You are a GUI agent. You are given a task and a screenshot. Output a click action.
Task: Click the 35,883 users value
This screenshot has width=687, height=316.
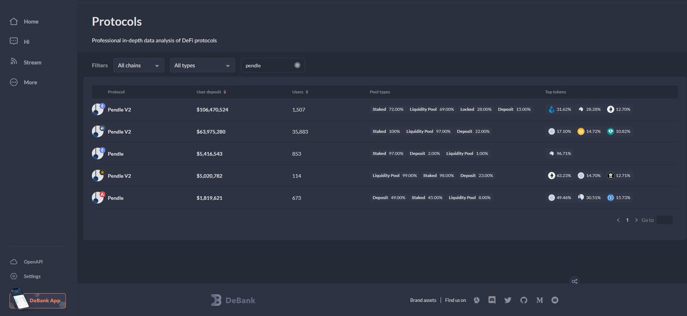[300, 131]
